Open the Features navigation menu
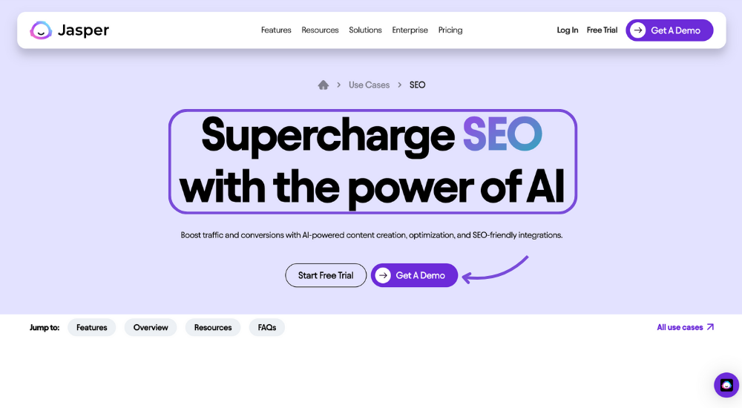Image resolution: width=742 pixels, height=408 pixels. click(x=276, y=30)
